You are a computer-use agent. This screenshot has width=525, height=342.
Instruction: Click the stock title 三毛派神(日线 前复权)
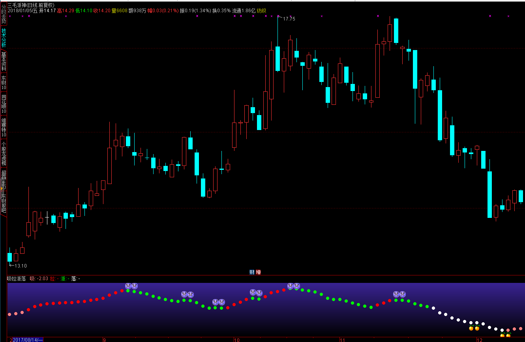(31, 5)
